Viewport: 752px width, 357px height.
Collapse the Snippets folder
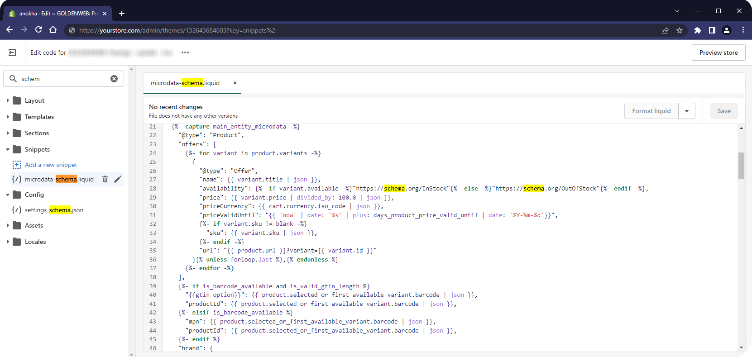click(x=8, y=149)
